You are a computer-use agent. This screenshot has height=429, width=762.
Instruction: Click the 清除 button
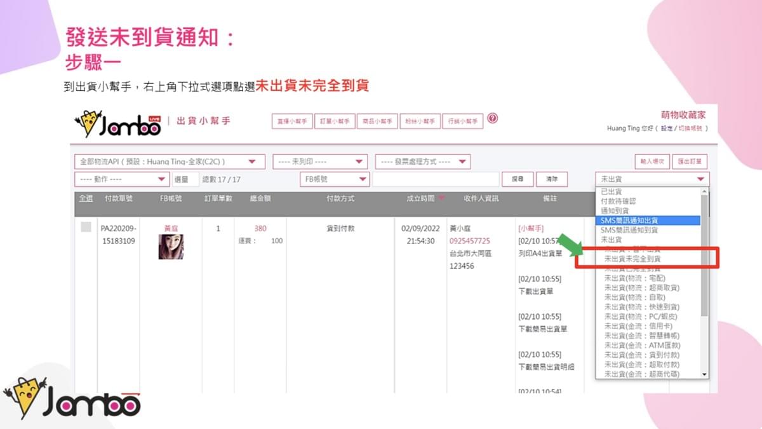[x=551, y=179]
